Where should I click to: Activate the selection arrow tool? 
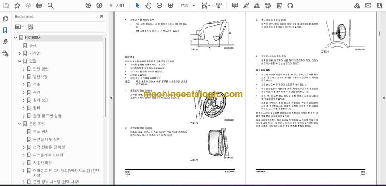pos(137,6)
